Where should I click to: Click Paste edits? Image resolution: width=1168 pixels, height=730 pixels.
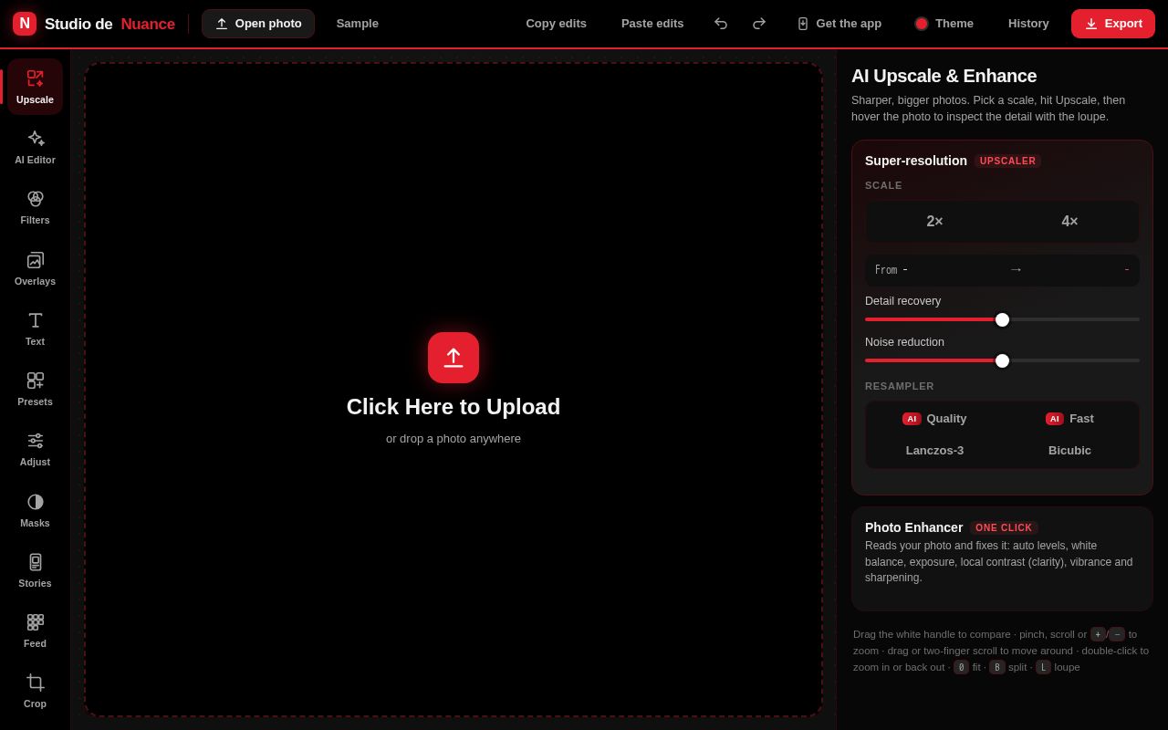(652, 24)
